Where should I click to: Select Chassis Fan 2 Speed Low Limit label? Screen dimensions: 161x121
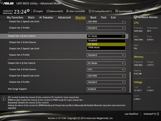(24, 21)
